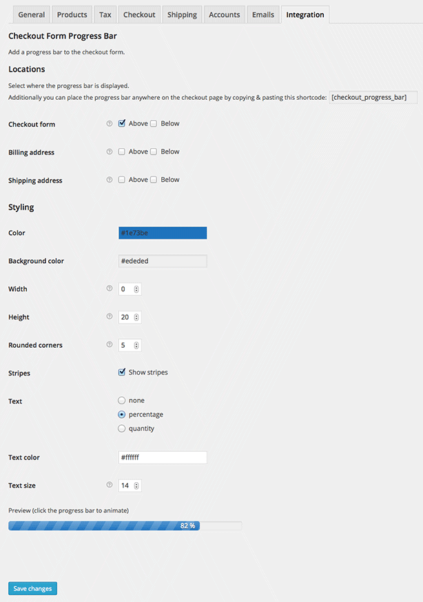Enable Billing address Below checkbox
Screen dimensions: 423x602
coord(154,152)
